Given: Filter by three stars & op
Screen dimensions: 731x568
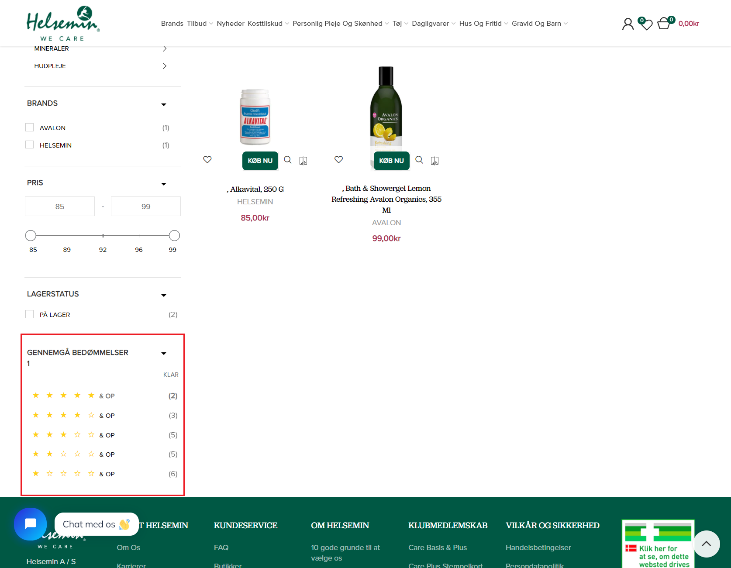Looking at the screenshot, I should [73, 435].
